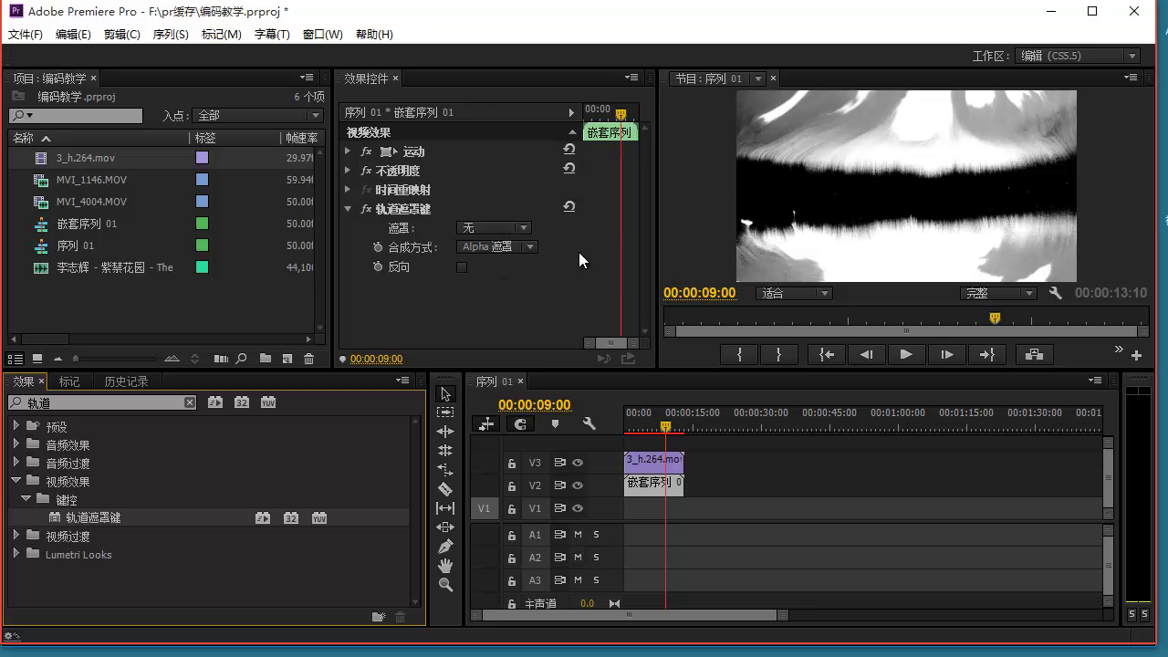
Task: Open timeline display settings wrench icon
Action: click(589, 423)
